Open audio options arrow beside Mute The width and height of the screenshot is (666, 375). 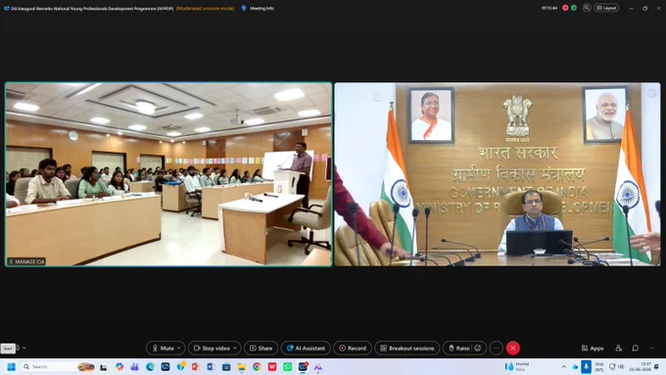point(179,349)
